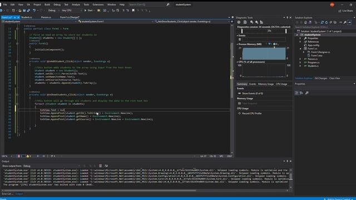Click the warnings indicator in the editor status strip
This screenshot has height=200, width=356.
(28, 156)
